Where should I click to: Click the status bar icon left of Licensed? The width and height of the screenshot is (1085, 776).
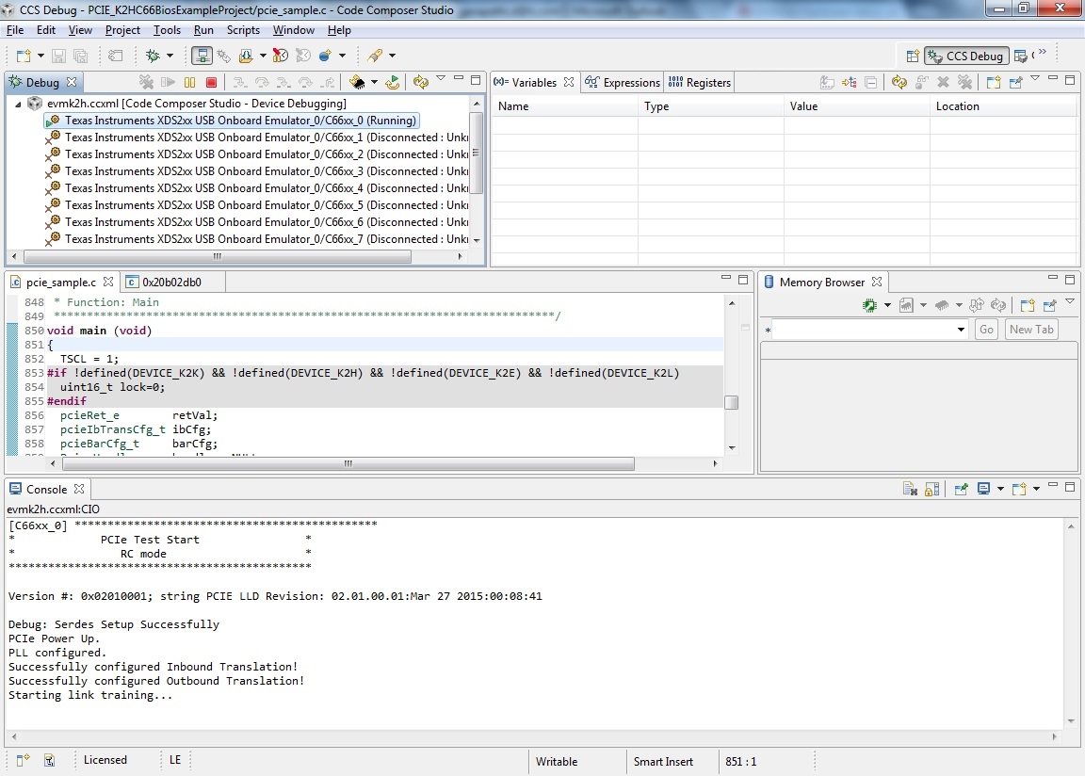pos(49,760)
